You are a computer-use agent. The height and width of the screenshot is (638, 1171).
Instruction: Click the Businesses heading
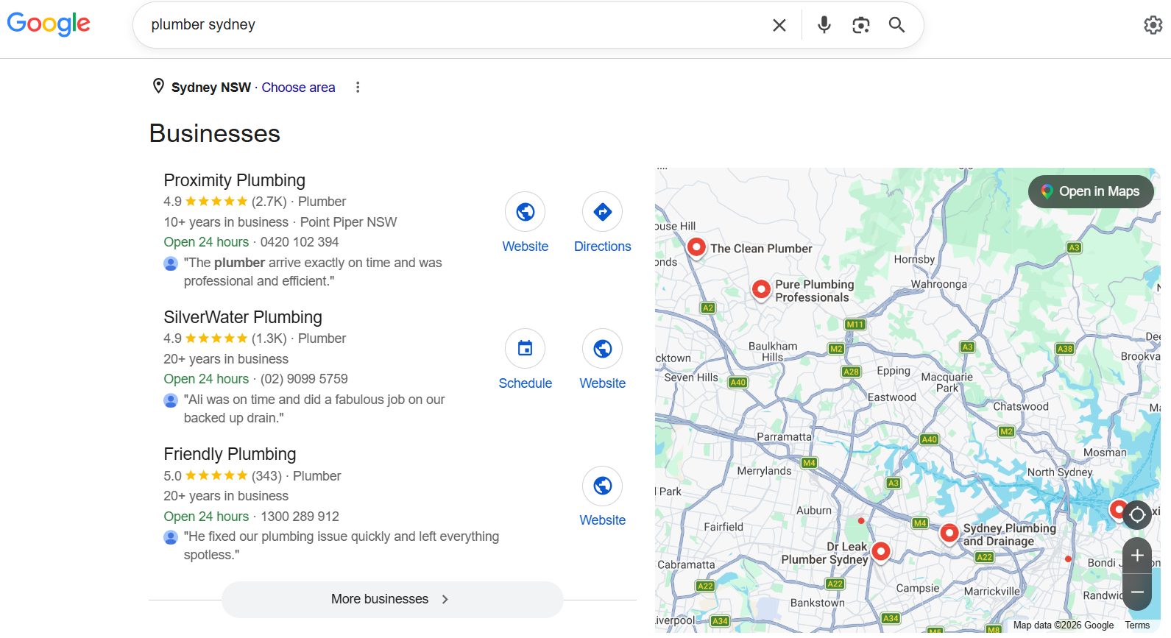point(215,133)
